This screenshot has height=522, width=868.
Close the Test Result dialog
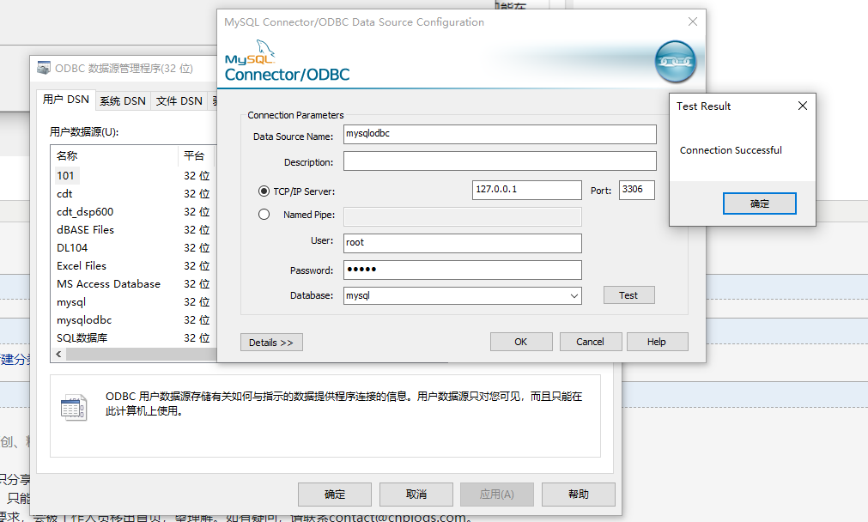click(x=802, y=106)
